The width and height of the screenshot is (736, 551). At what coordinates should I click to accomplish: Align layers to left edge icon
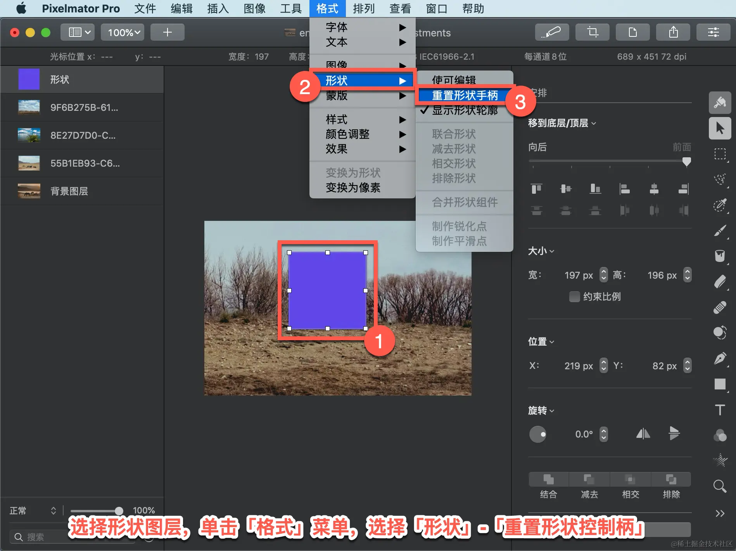tap(624, 189)
